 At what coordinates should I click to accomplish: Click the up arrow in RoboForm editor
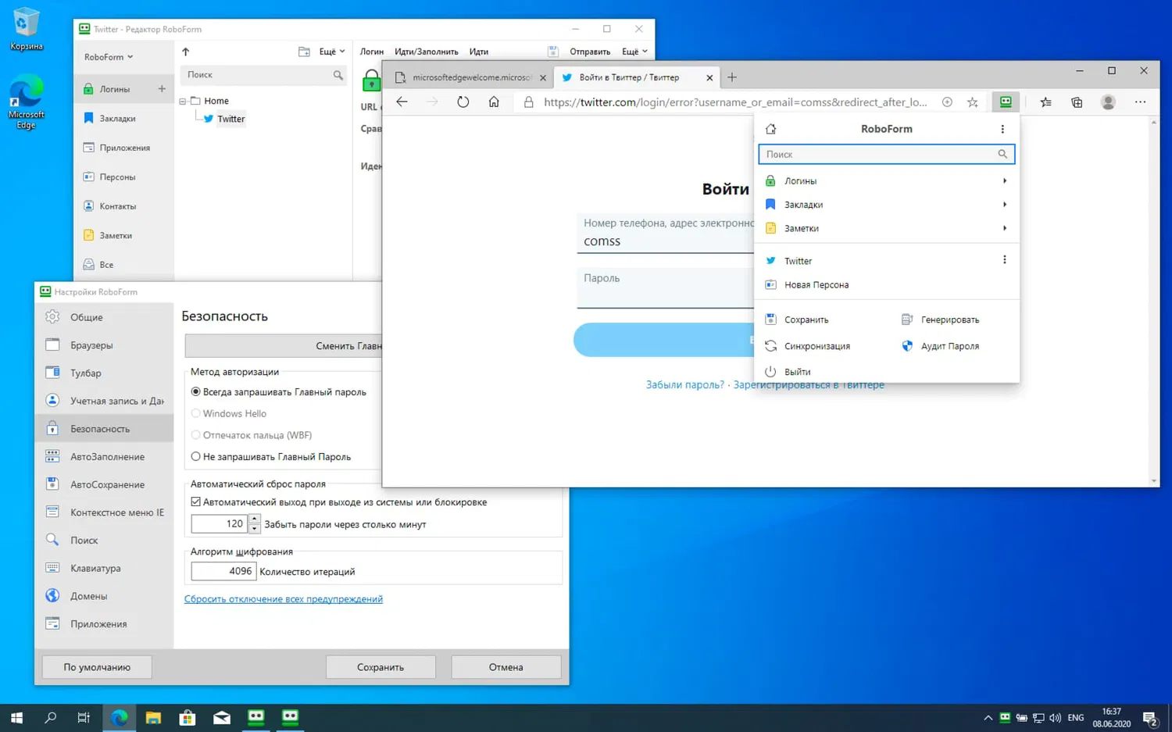coord(185,52)
